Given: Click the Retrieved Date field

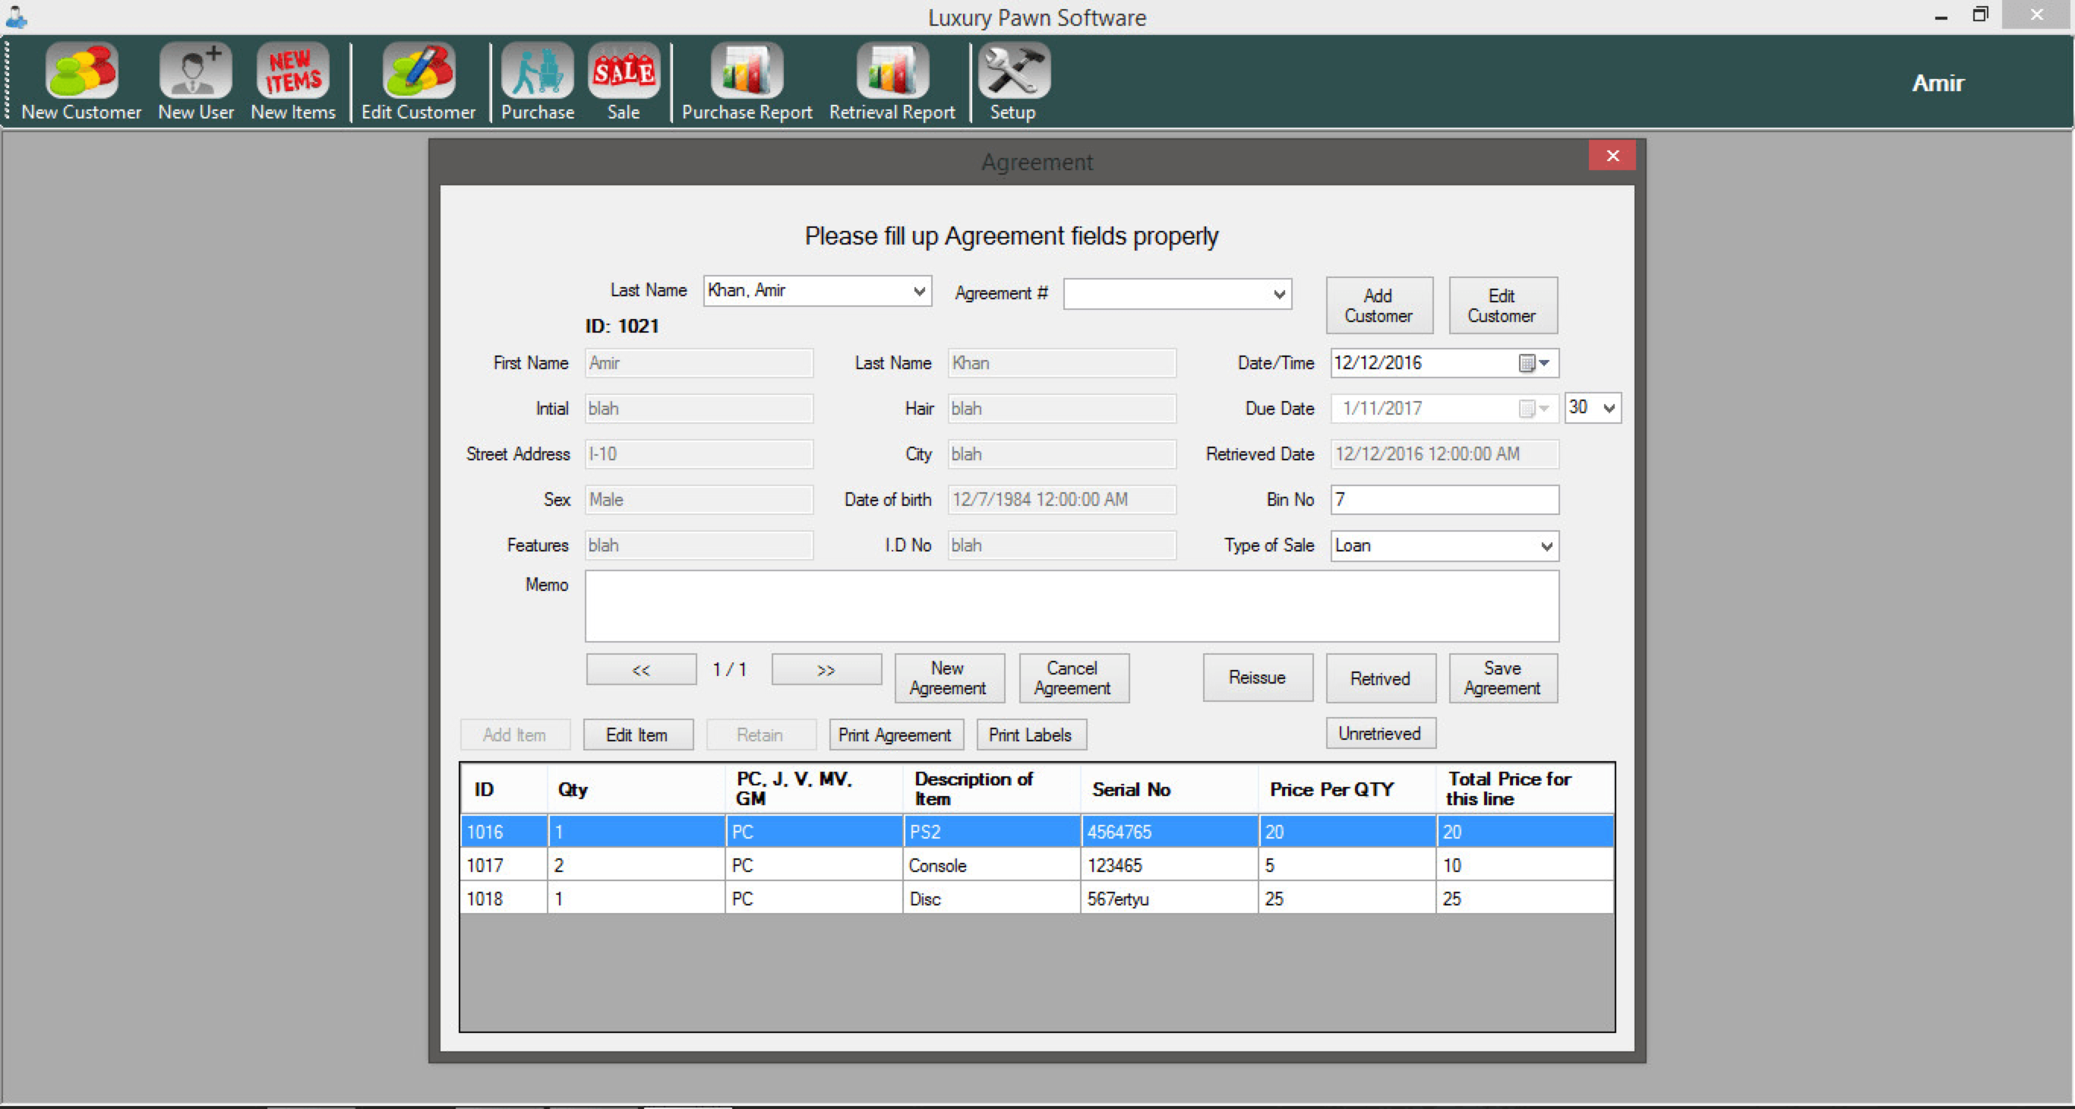Looking at the screenshot, I should [x=1444, y=454].
